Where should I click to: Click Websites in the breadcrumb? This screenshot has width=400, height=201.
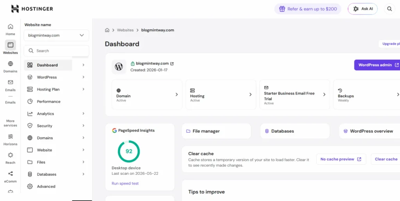coord(125,30)
